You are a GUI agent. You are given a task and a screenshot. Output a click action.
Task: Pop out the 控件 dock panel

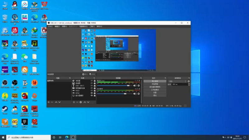165,78
